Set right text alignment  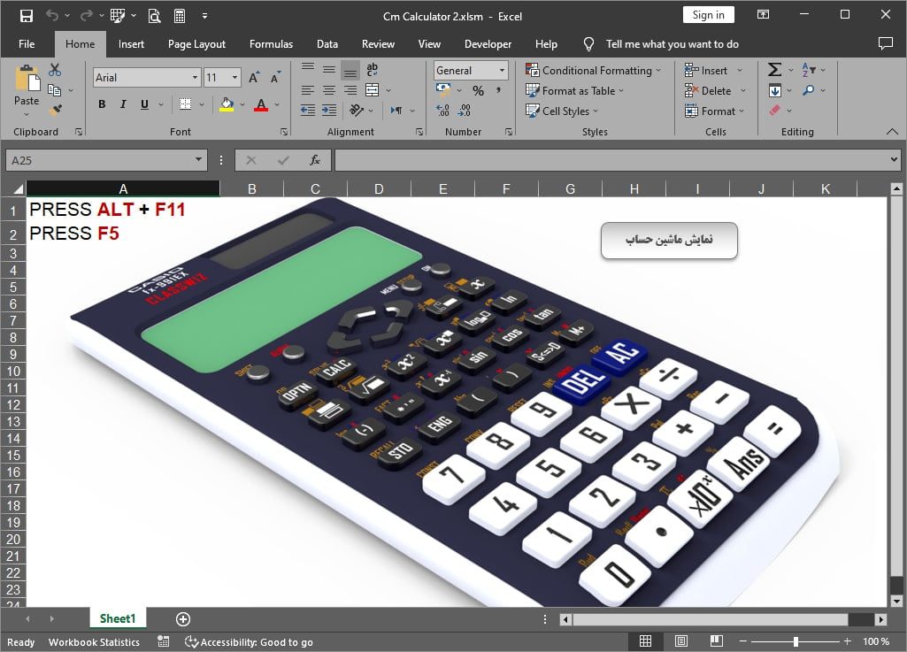350,90
